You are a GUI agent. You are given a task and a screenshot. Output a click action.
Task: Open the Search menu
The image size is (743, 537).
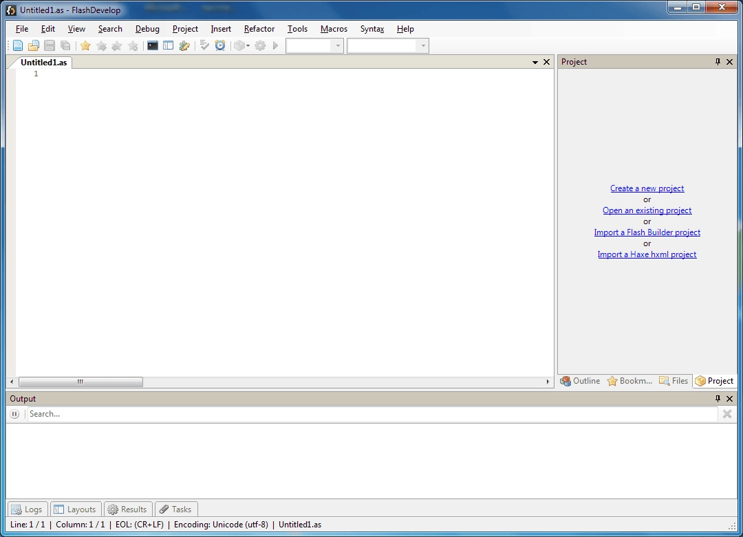click(x=110, y=29)
